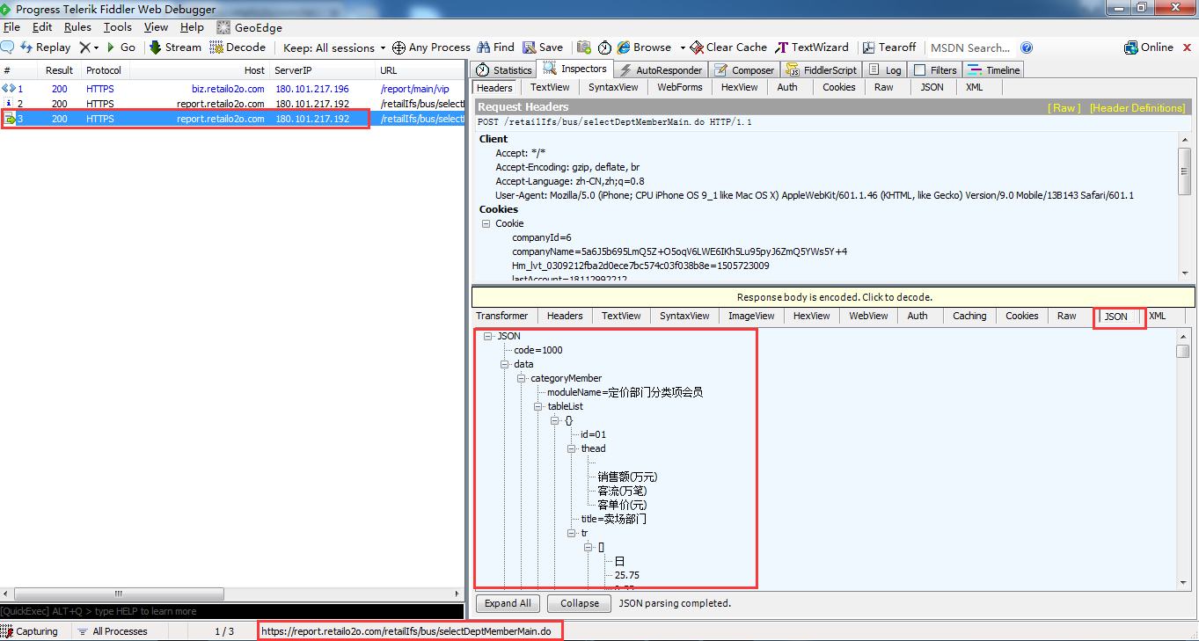The height and width of the screenshot is (641, 1199).
Task: Open the response Transformer tab
Action: pyautogui.click(x=502, y=316)
